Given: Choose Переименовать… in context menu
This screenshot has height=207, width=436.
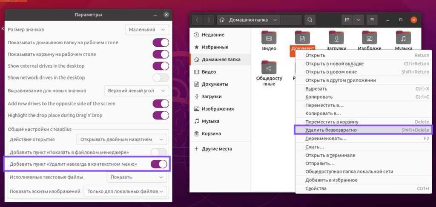Looking at the screenshot, I should click(x=364, y=139).
